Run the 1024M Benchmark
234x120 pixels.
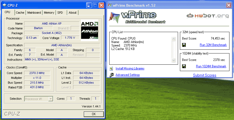click(x=211, y=66)
